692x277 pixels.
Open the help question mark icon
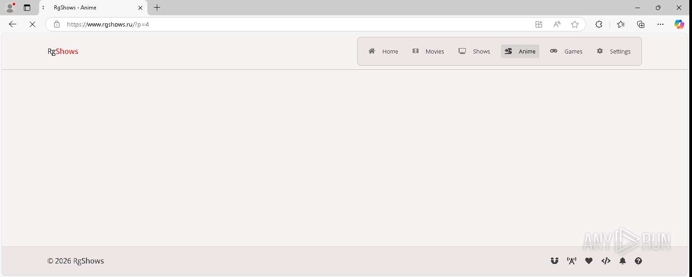(x=638, y=261)
